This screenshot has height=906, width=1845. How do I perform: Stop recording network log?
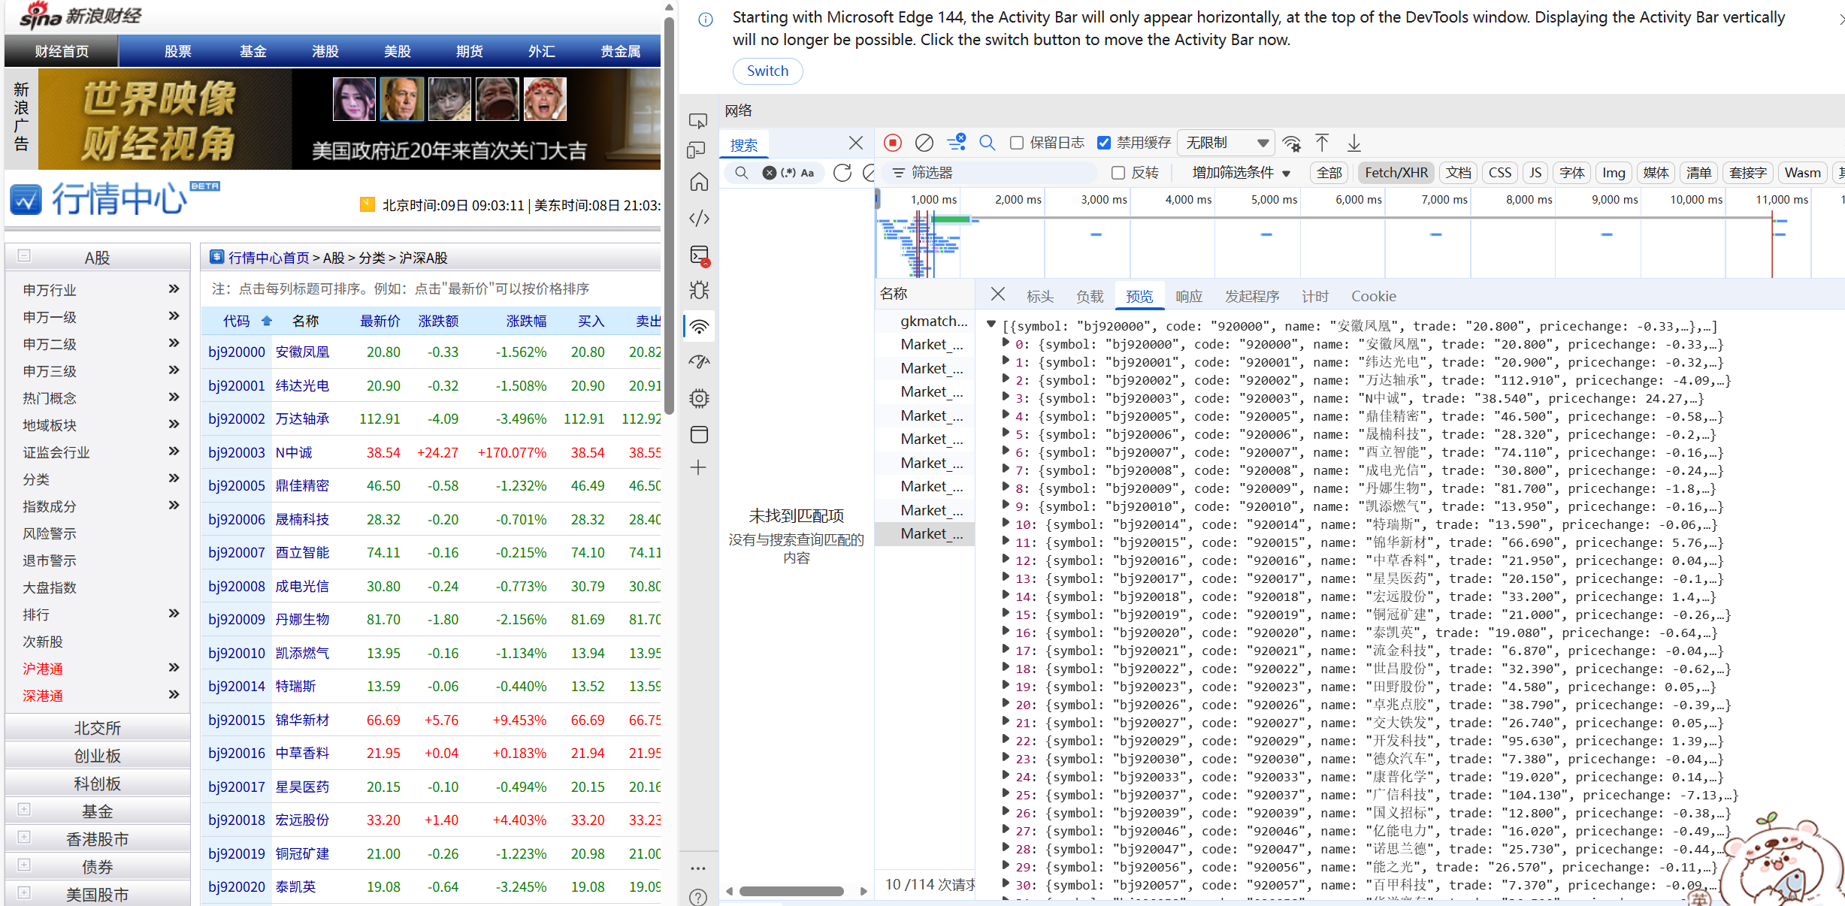(x=892, y=143)
